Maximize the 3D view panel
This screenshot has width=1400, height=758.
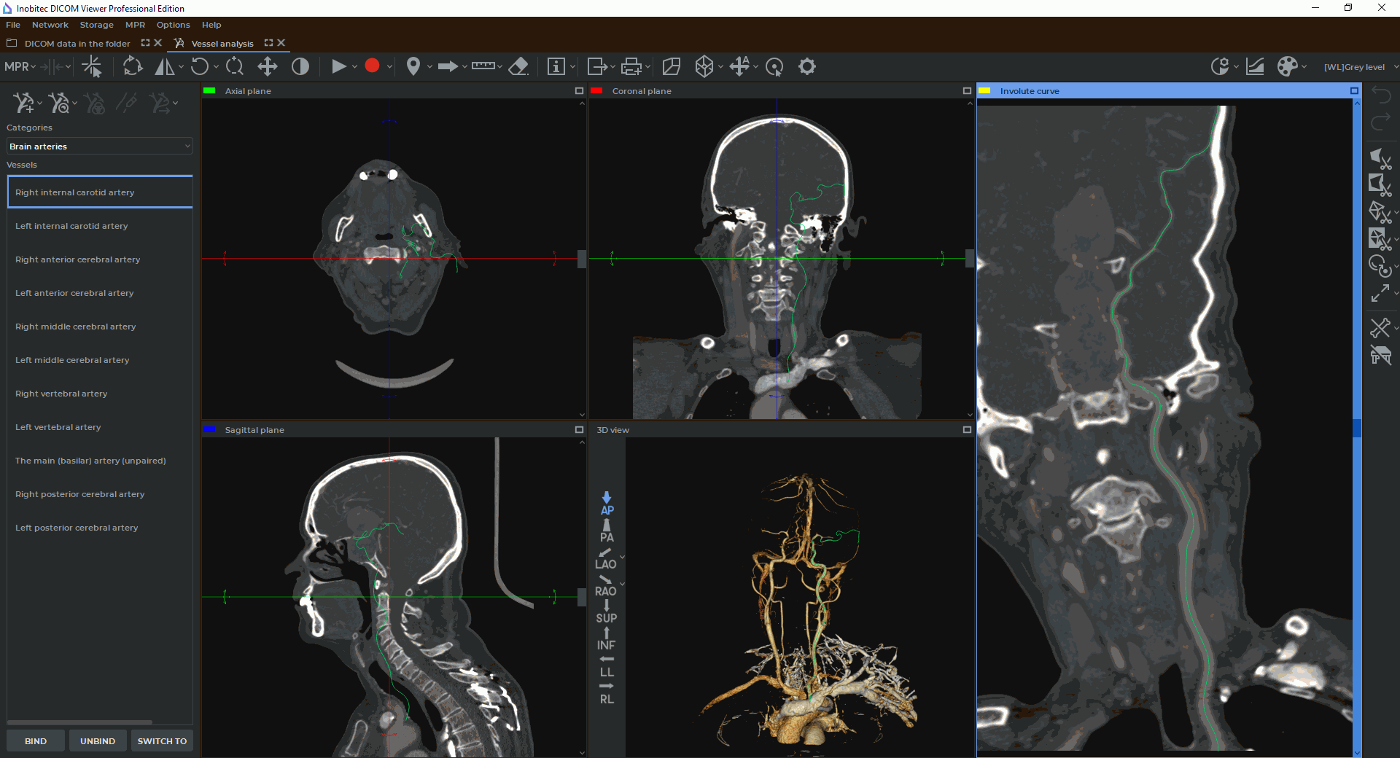click(967, 430)
